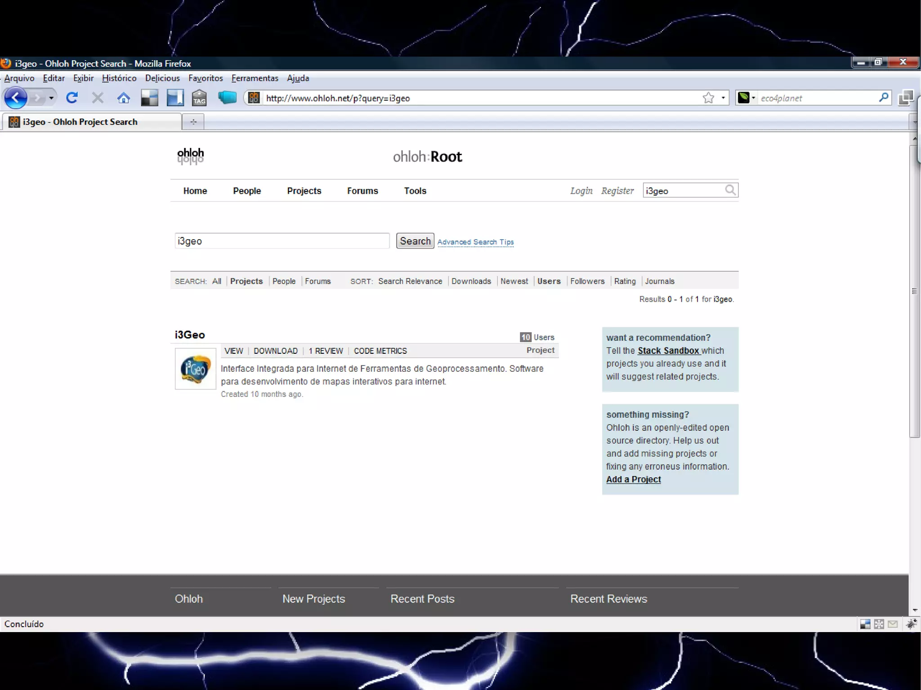Open the Histórico menu

tap(119, 78)
